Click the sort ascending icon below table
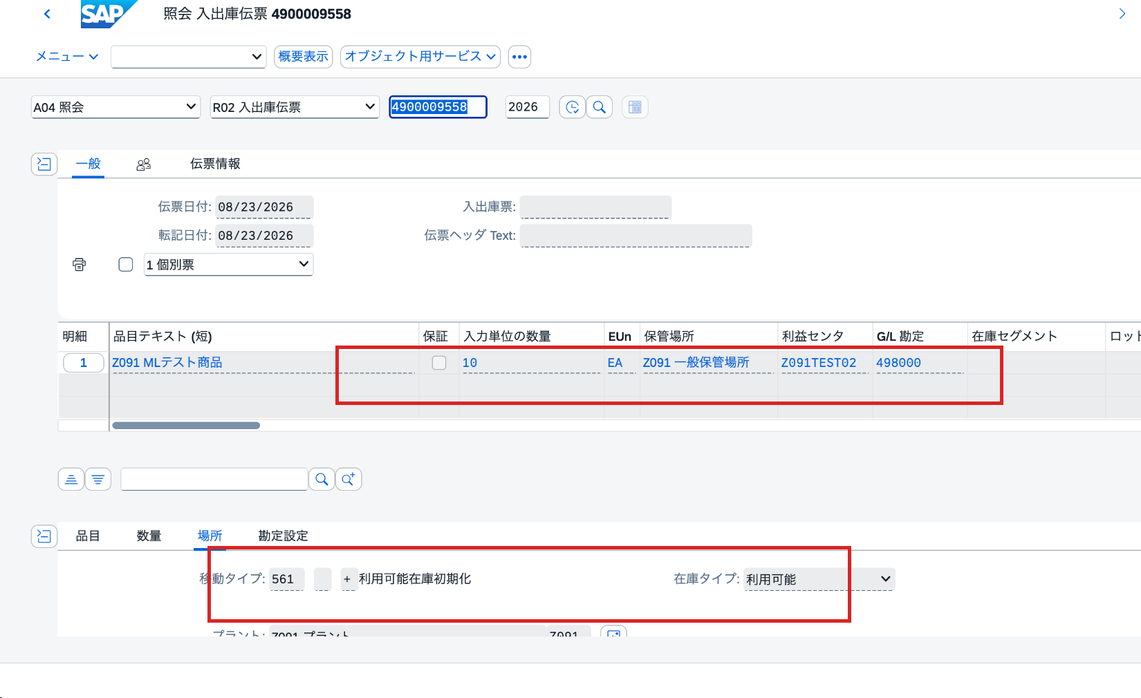Viewport: 1141px width, 698px height. (71, 479)
